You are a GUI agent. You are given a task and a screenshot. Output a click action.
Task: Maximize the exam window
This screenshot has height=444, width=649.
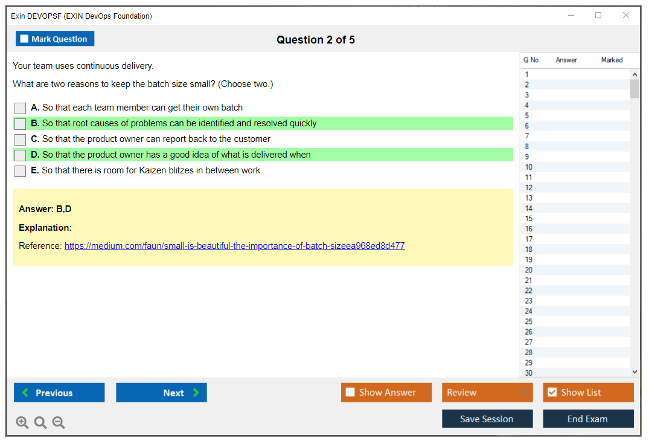tap(598, 16)
